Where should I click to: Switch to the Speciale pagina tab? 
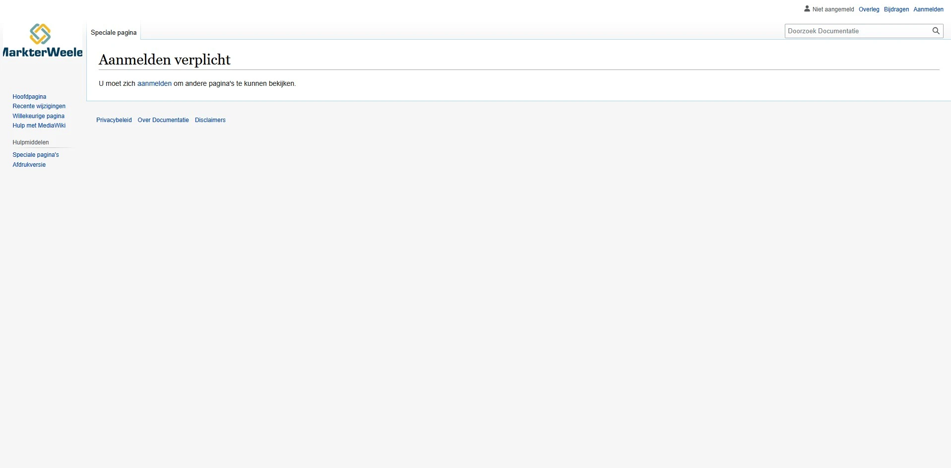[113, 32]
